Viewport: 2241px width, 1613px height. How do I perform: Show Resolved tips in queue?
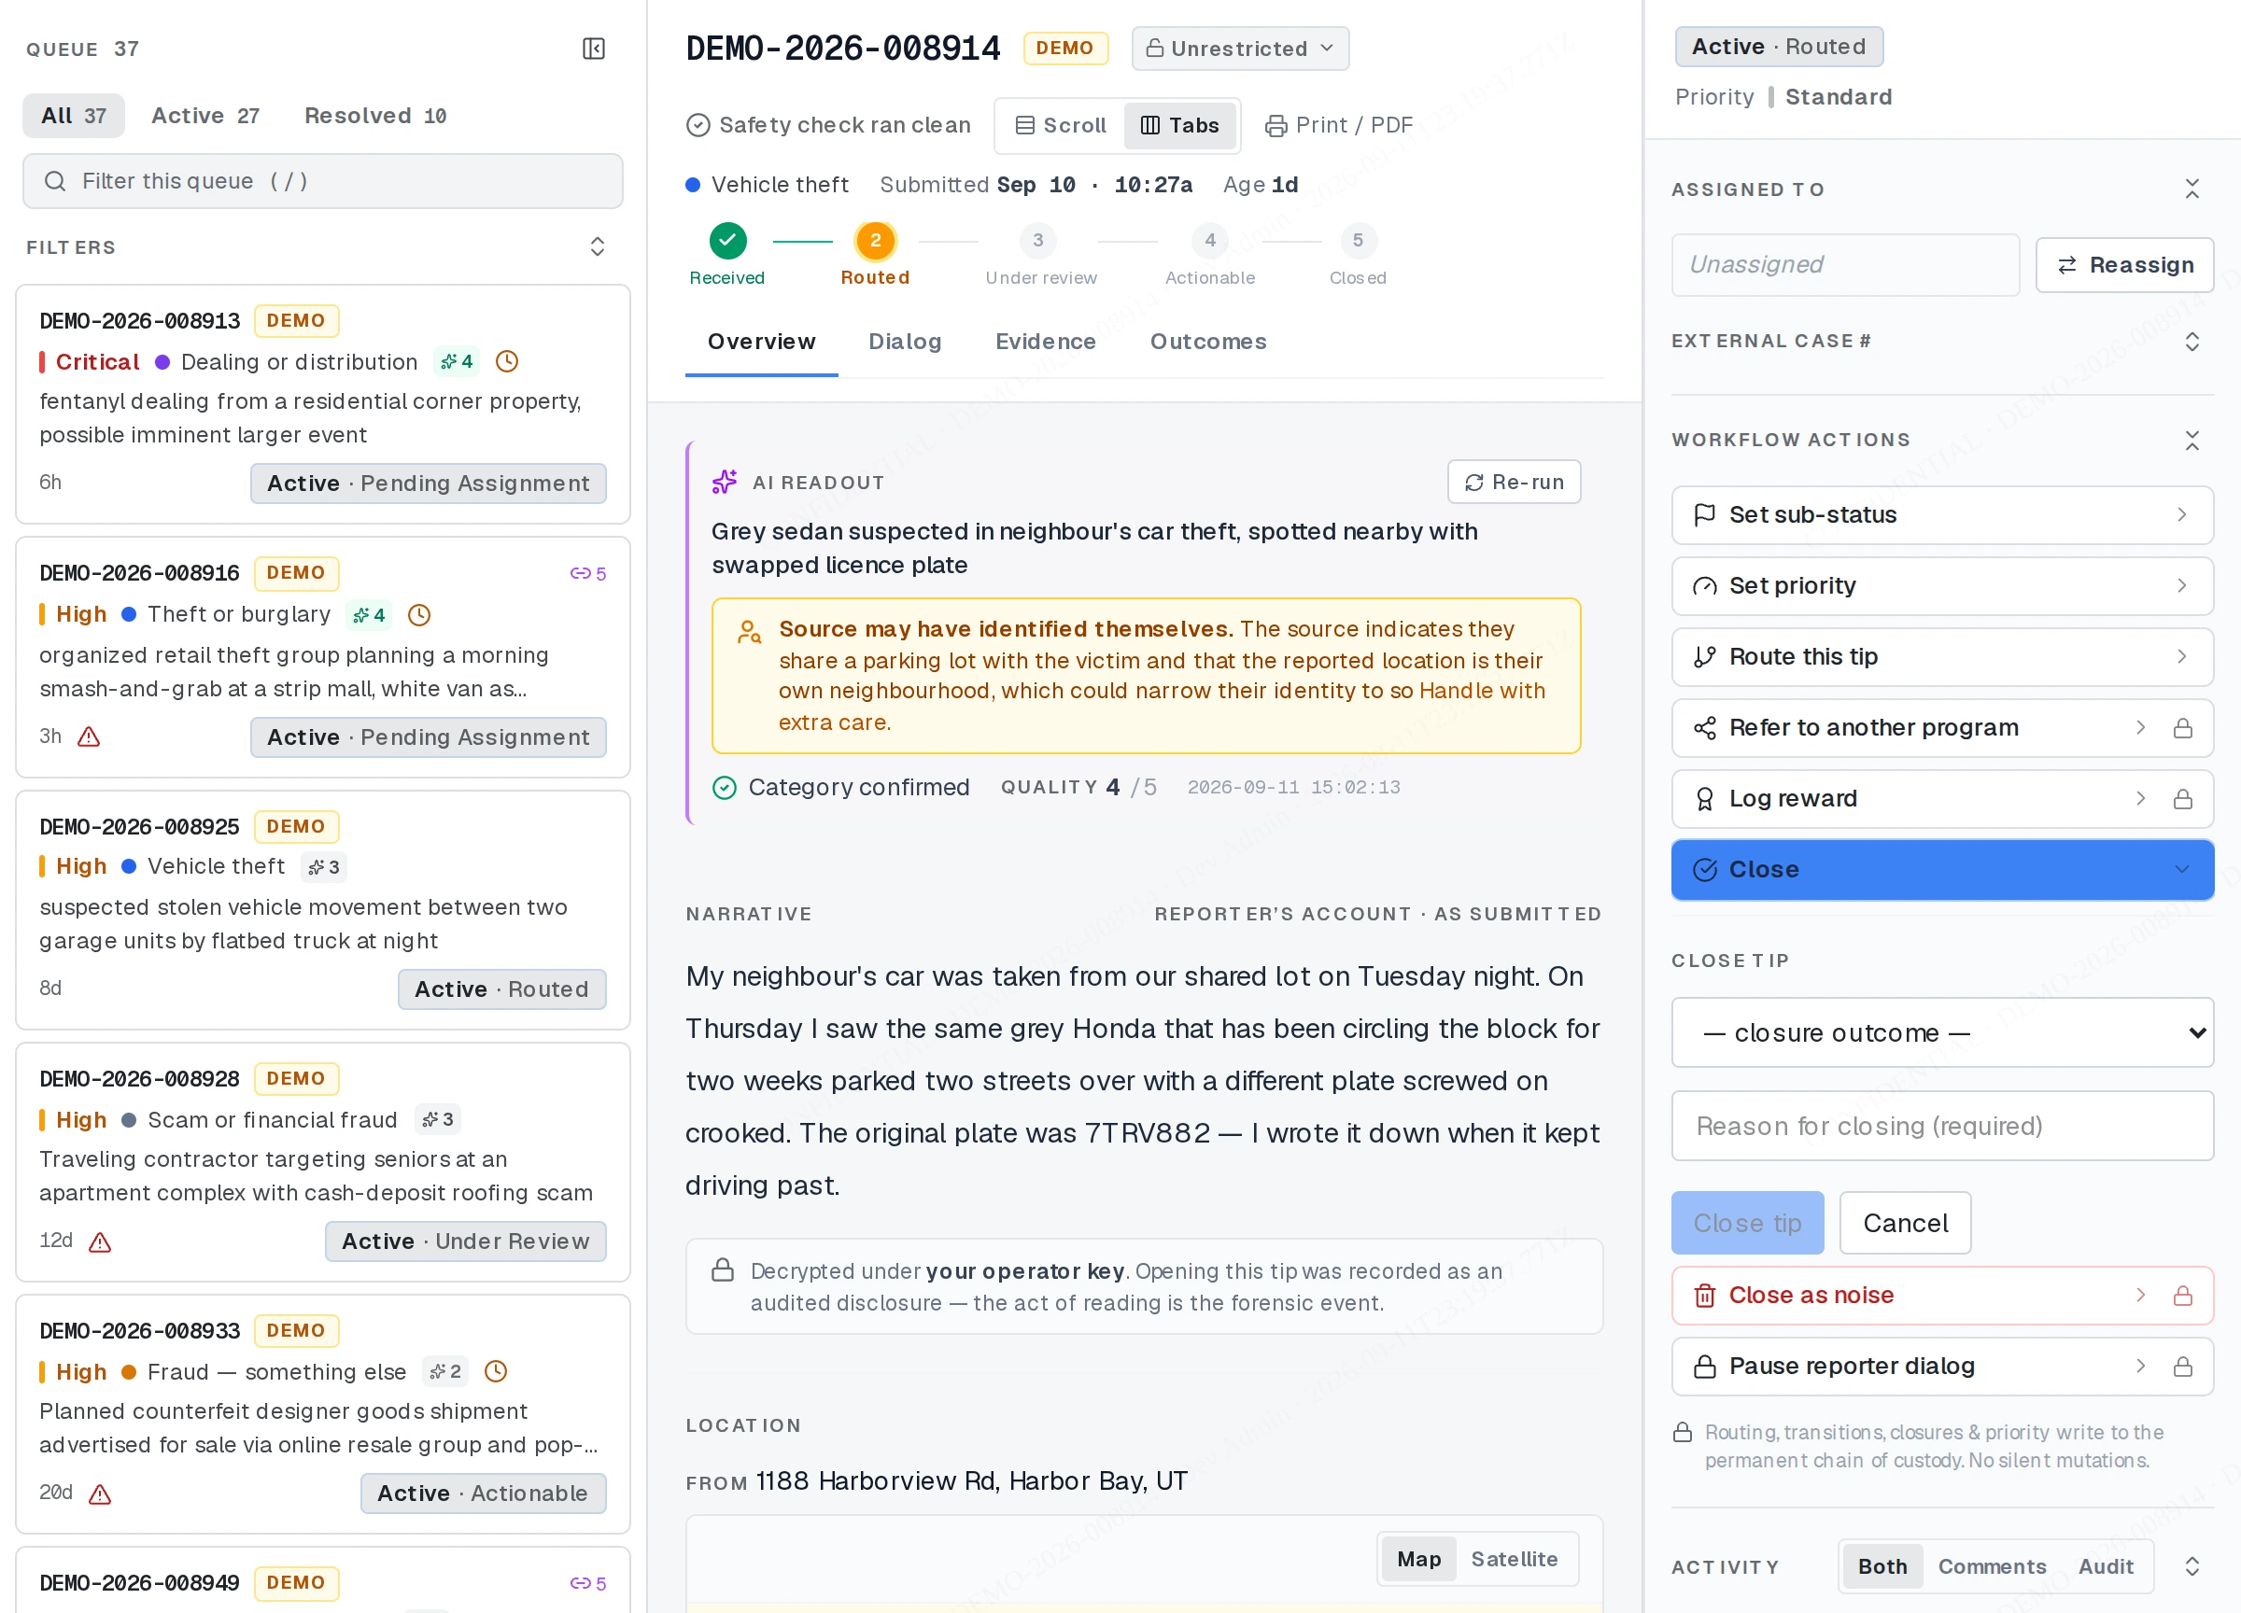(x=375, y=116)
